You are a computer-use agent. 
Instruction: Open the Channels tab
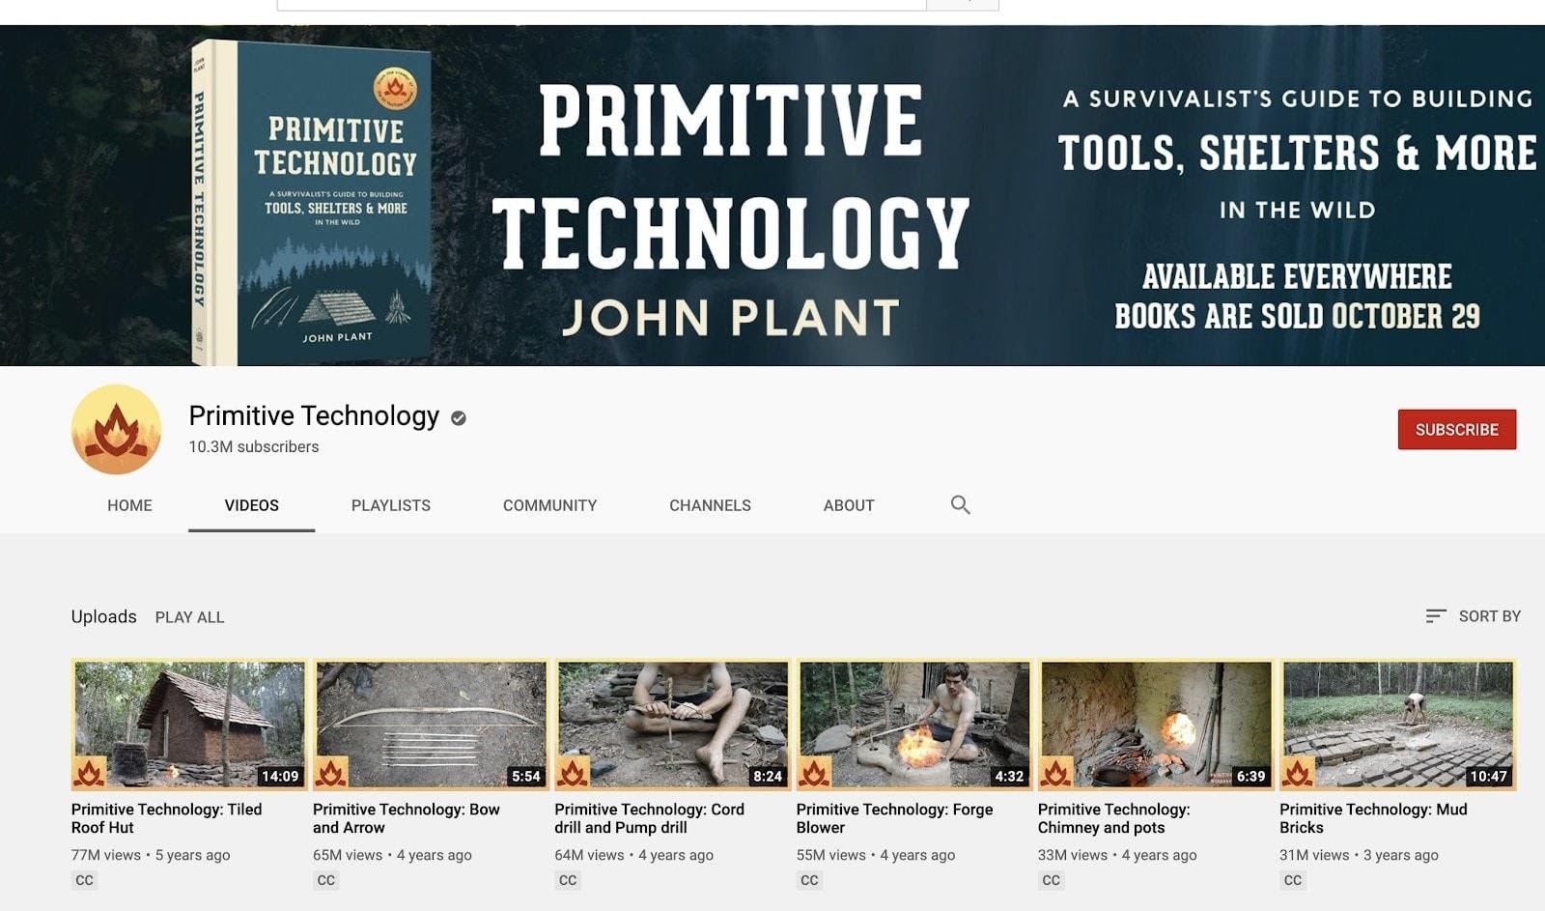pos(710,505)
